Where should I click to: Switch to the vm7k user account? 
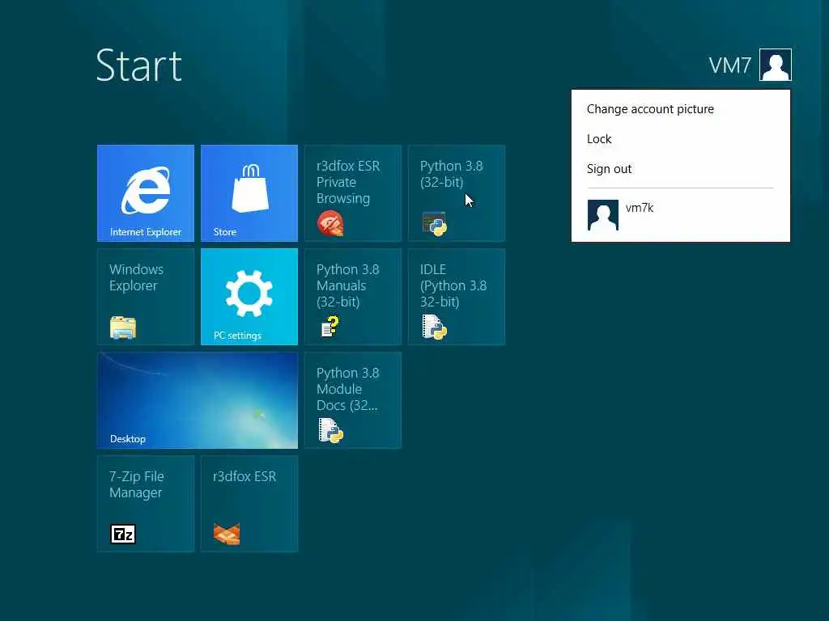point(680,214)
